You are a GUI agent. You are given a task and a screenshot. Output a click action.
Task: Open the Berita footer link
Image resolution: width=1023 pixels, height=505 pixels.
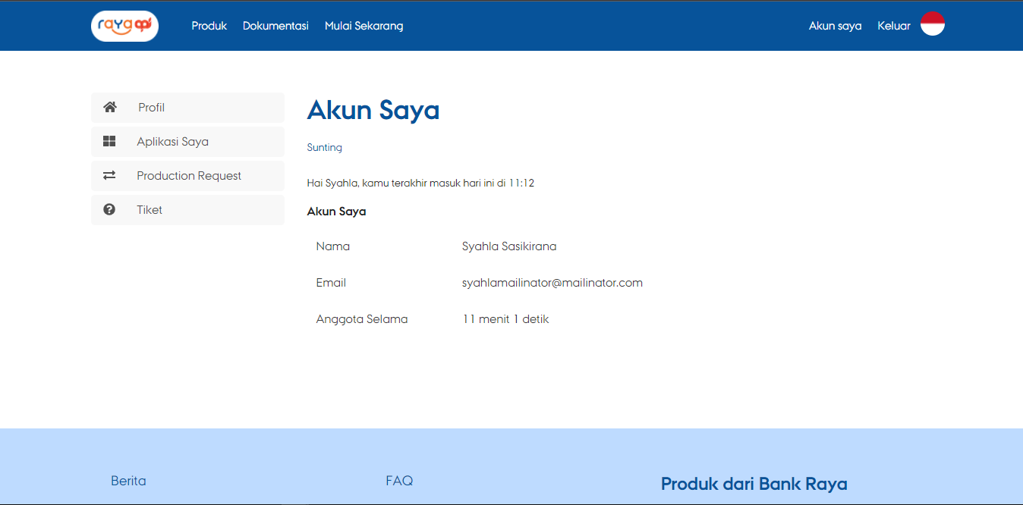click(x=128, y=481)
